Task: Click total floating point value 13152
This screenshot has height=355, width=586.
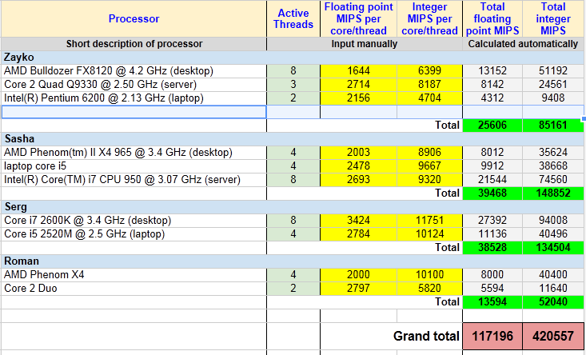Action: 492,71
